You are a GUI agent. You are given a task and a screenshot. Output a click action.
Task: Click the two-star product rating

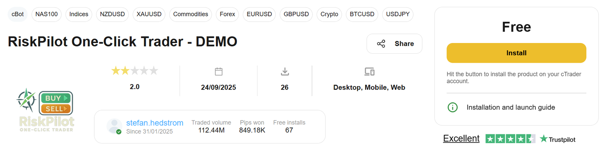click(134, 71)
